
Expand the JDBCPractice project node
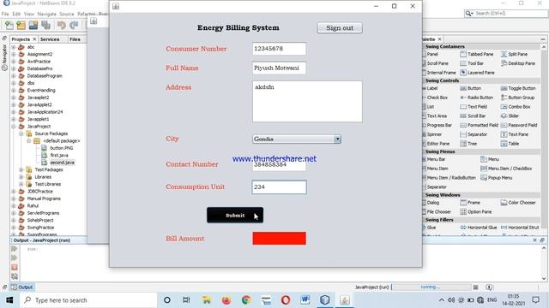pyautogui.click(x=14, y=192)
